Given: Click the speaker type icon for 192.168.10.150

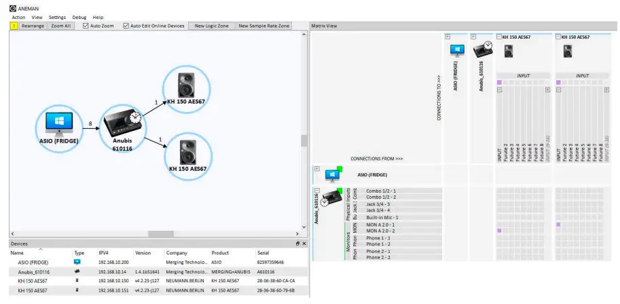Looking at the screenshot, I should (x=77, y=281).
